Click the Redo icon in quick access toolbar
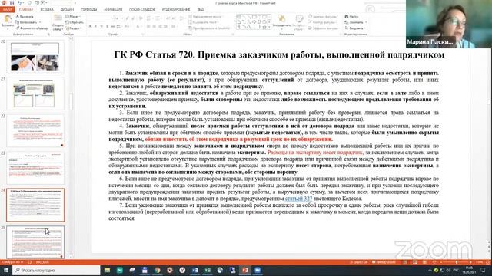Screen dimensions: 492x276 [x=29, y=3]
